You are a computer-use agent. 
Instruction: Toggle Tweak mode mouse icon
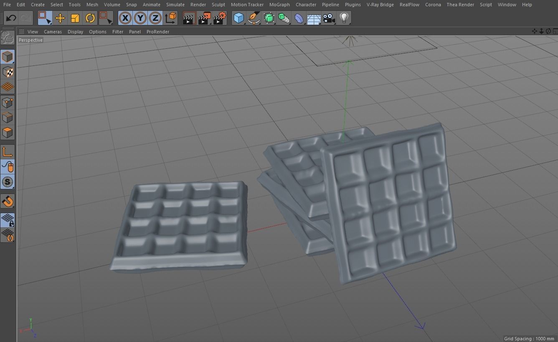(8, 167)
